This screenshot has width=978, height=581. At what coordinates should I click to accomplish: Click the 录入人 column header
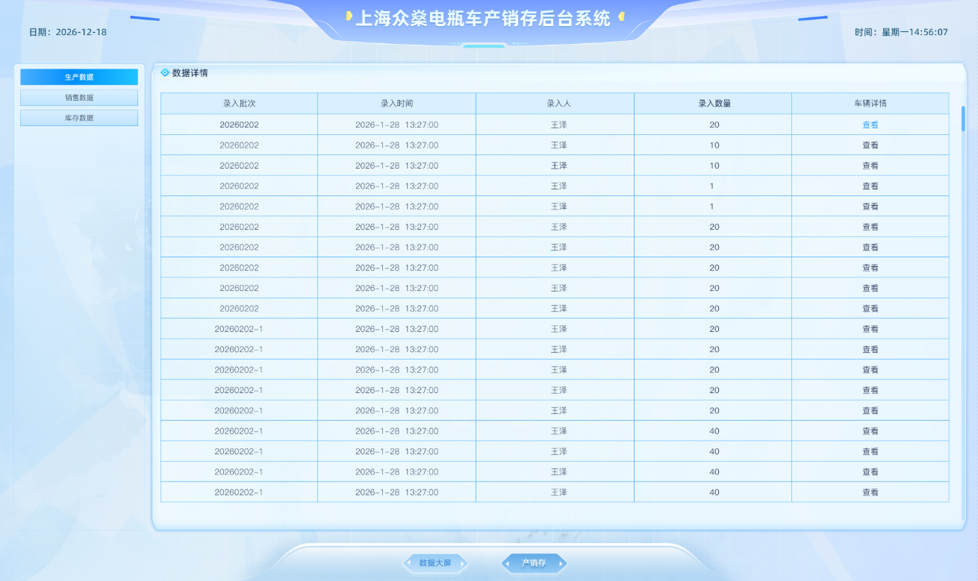tap(555, 104)
